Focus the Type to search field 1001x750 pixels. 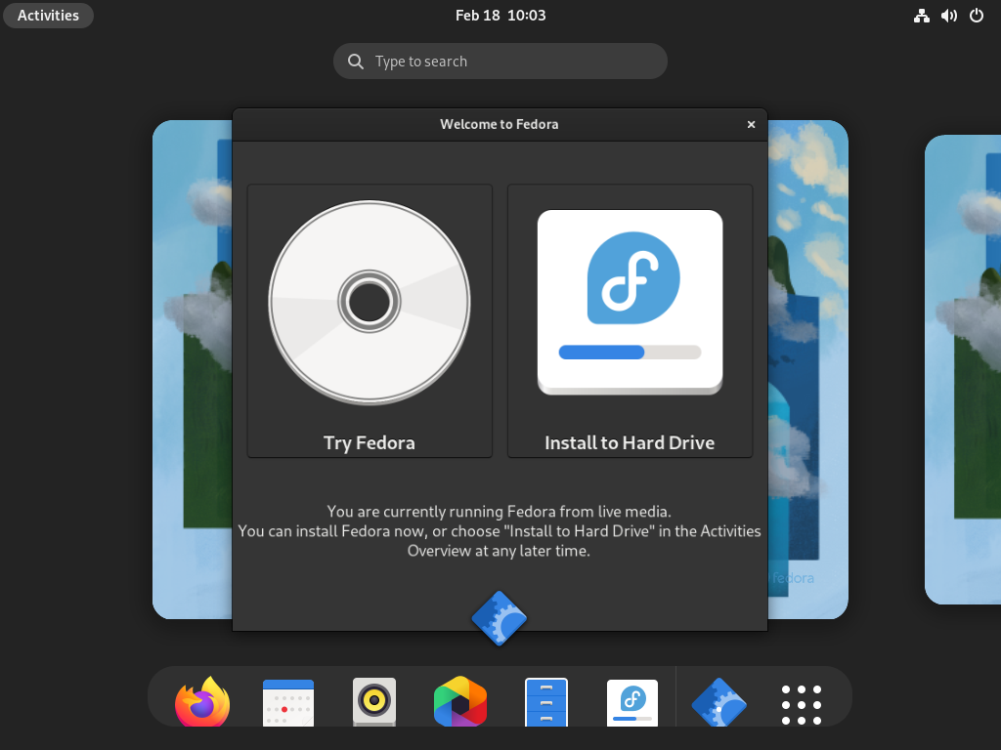pos(500,62)
